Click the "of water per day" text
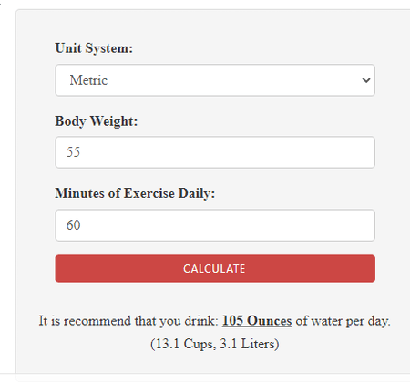Screen dimensions: 410x383 point(342,321)
